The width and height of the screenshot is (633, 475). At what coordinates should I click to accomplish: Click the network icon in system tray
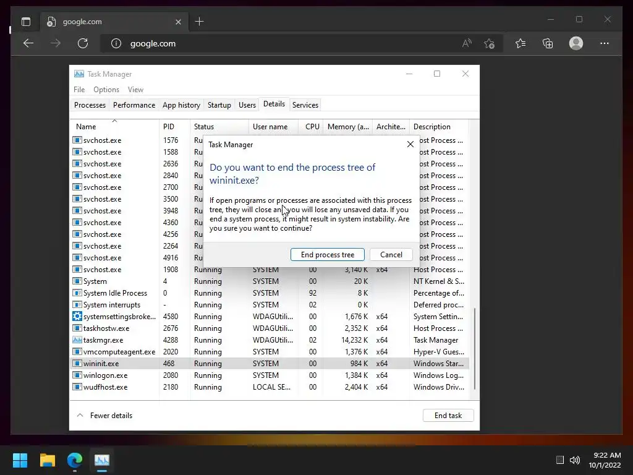click(x=559, y=460)
